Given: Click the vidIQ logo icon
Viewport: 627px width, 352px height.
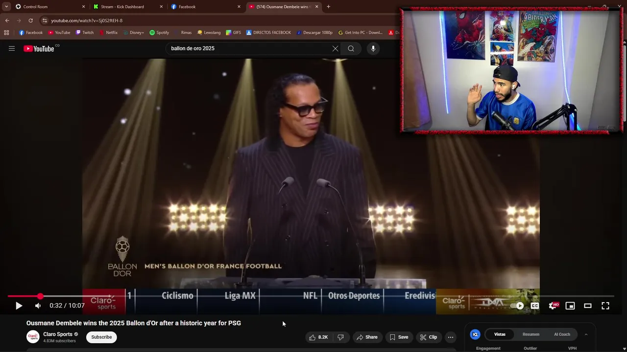Looking at the screenshot, I should tap(475, 334).
